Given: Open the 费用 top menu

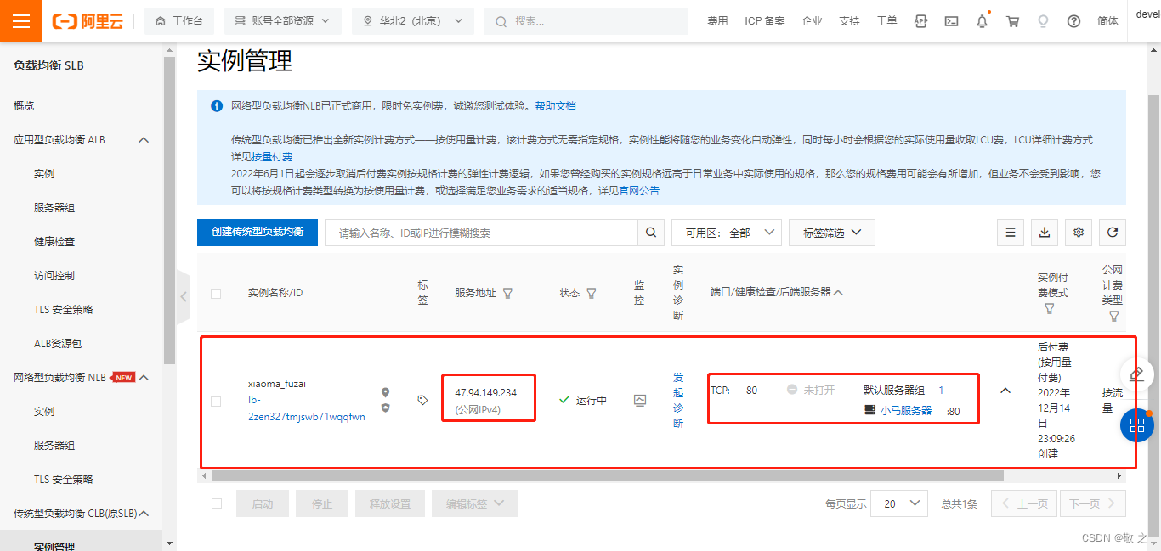Looking at the screenshot, I should point(717,21).
